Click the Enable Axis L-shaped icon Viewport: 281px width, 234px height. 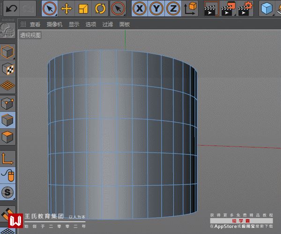[7, 159]
